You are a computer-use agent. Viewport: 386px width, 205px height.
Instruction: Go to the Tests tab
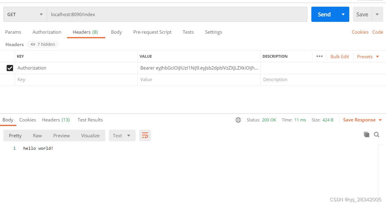(188, 32)
